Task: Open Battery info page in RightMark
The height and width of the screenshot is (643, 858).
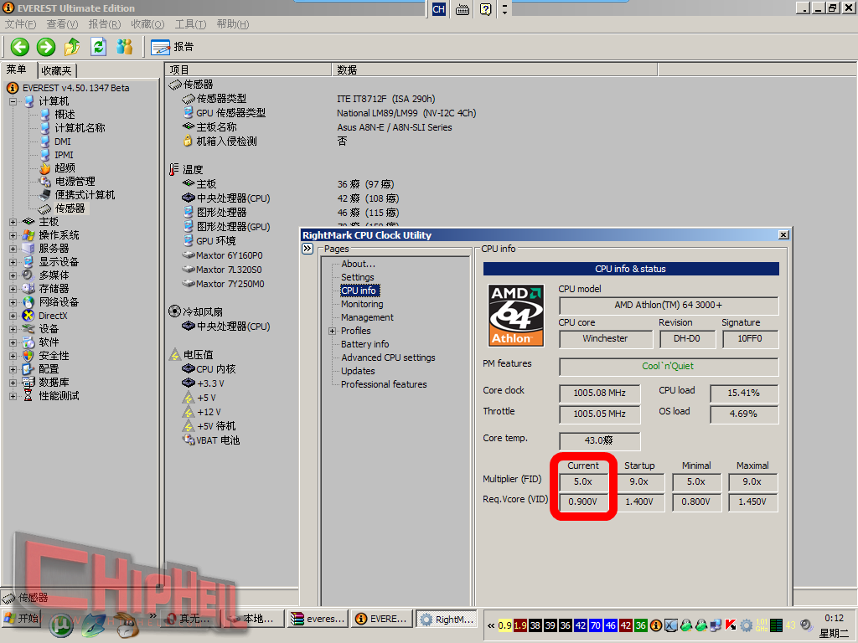Action: (365, 344)
